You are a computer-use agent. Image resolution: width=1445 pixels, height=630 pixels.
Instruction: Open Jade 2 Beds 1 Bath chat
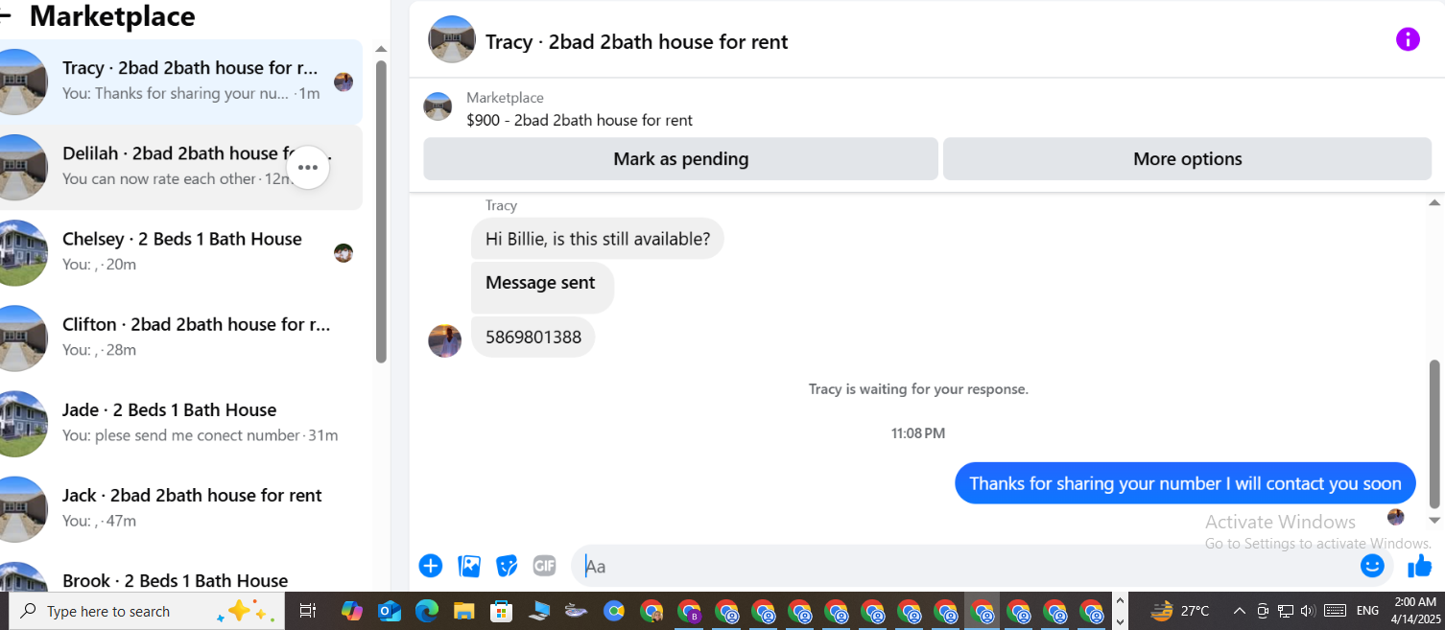point(178,423)
